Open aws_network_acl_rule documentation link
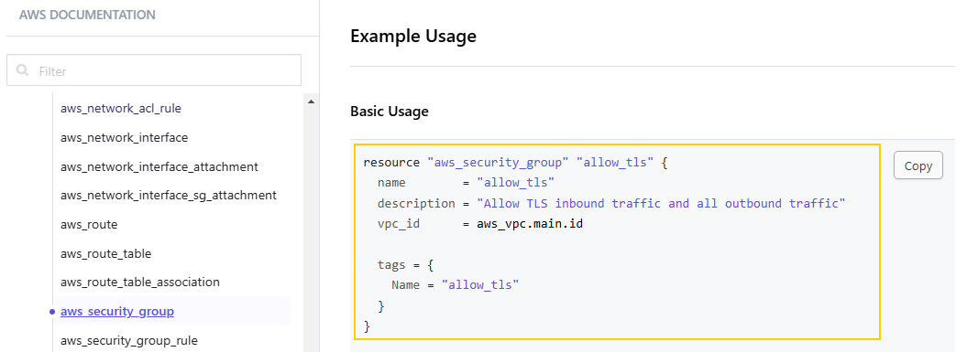Screen dimensions: 967x352 click(121, 108)
